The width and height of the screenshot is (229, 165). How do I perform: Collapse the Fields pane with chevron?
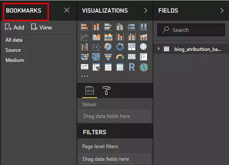click(222, 11)
